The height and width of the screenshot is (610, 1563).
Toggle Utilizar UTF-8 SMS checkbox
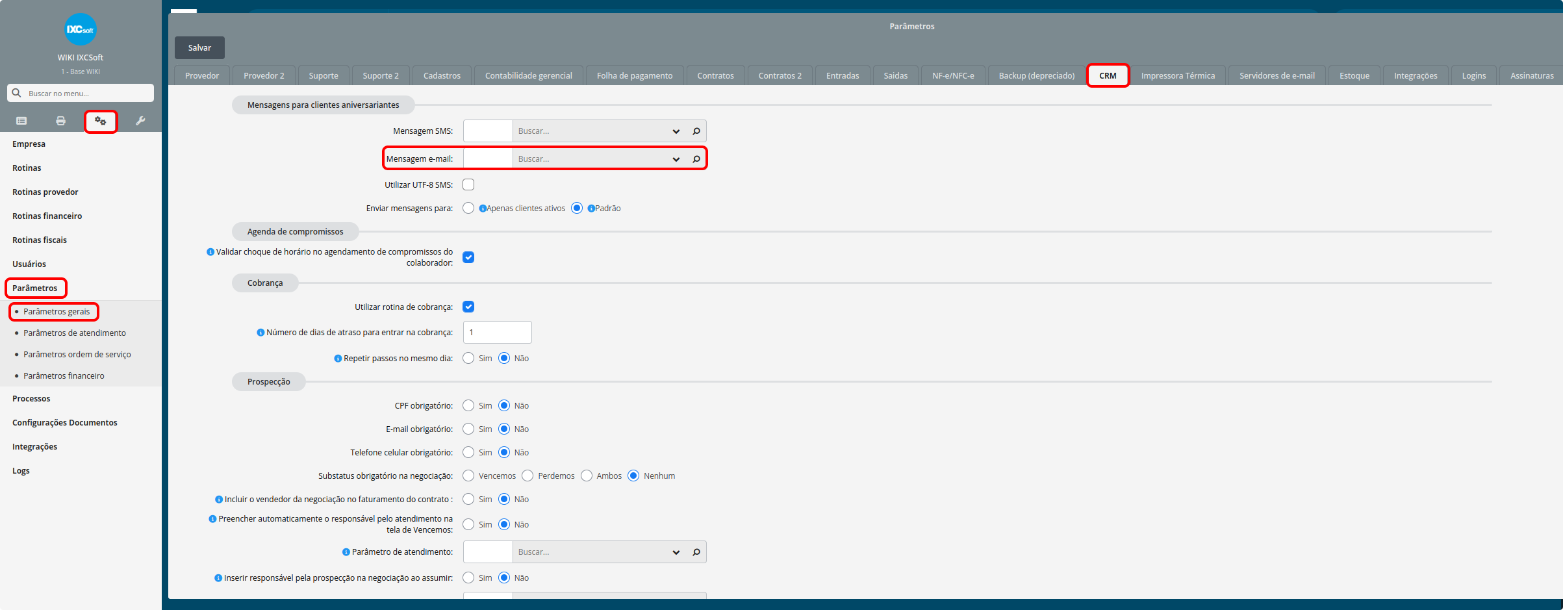pyautogui.click(x=468, y=184)
